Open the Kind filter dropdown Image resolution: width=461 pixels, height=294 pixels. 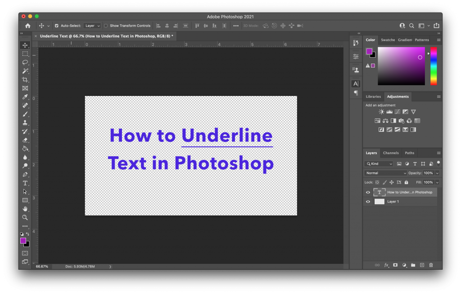(x=379, y=164)
